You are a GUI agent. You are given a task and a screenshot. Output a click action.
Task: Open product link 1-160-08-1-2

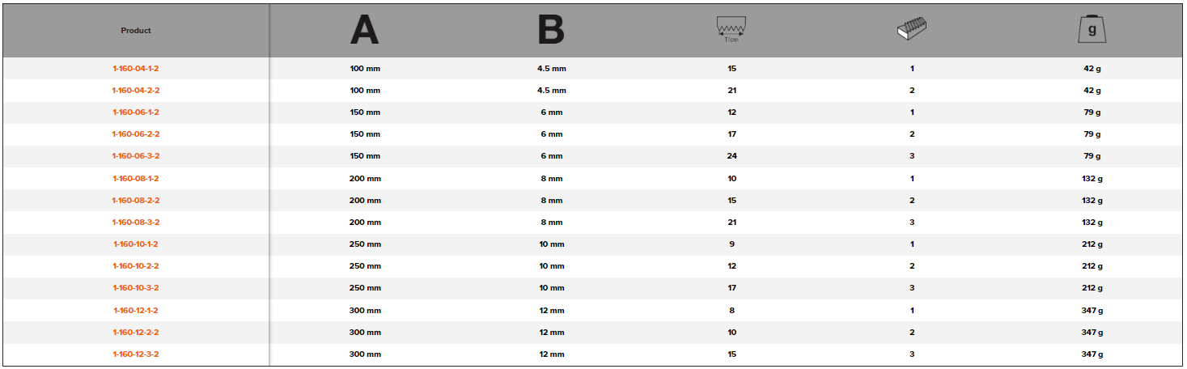[136, 178]
